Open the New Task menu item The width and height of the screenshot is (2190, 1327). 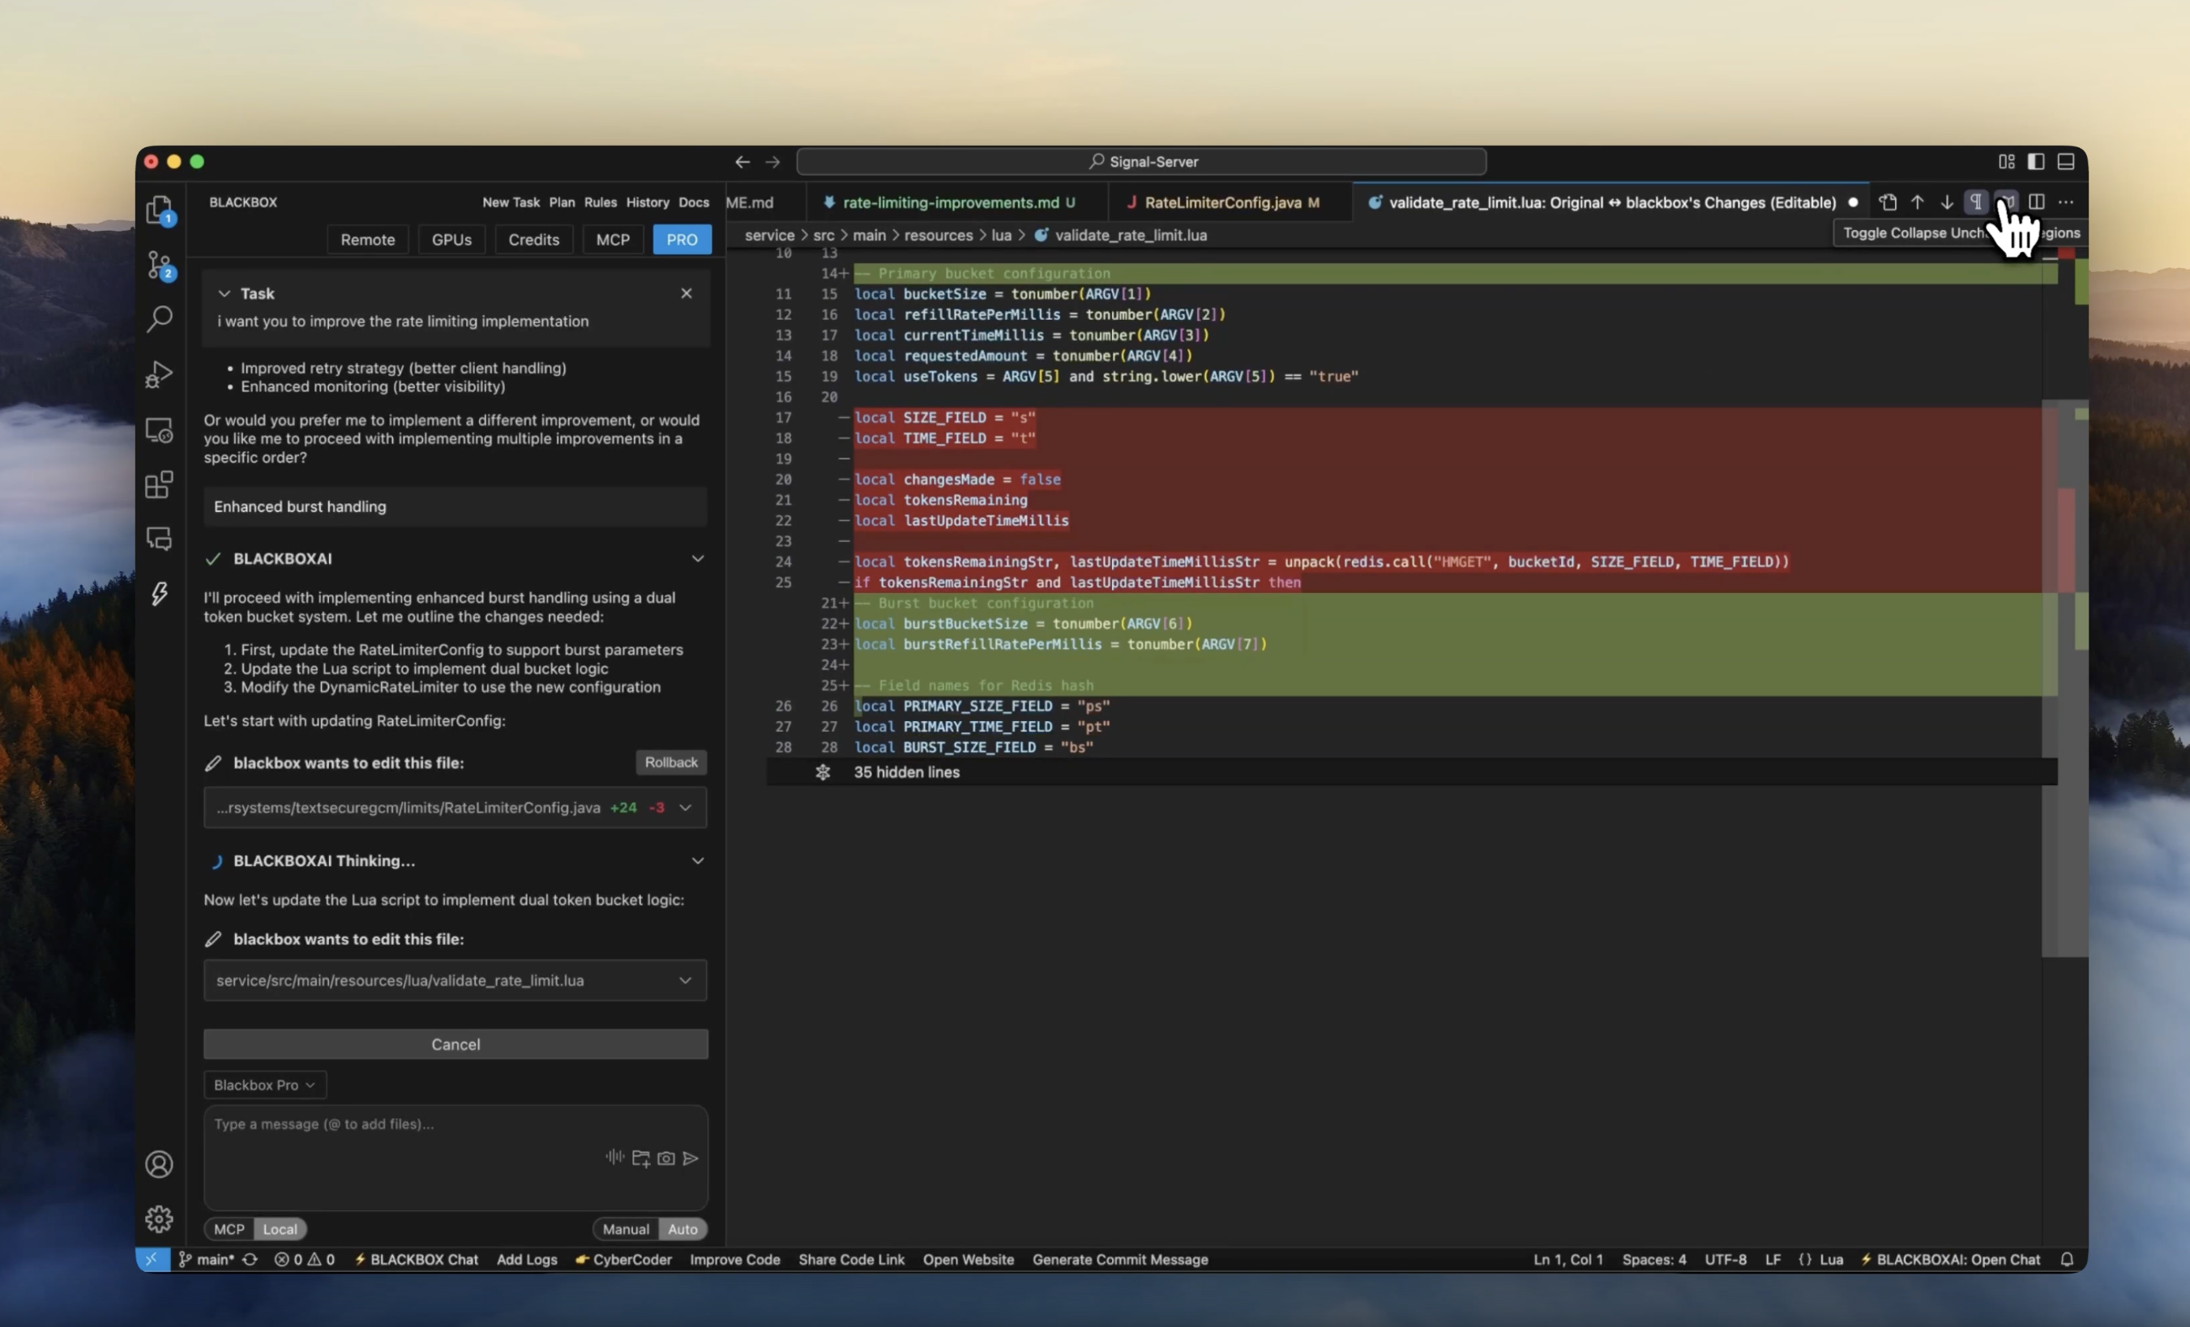pos(511,203)
